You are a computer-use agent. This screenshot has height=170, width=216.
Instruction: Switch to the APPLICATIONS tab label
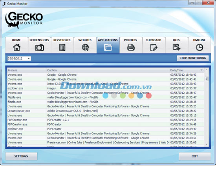tap(108, 40)
